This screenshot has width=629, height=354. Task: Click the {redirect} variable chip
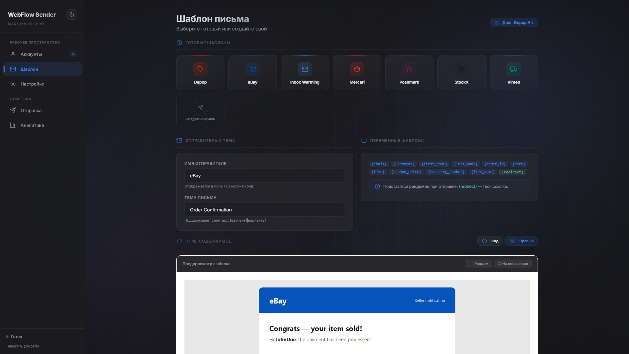point(512,172)
